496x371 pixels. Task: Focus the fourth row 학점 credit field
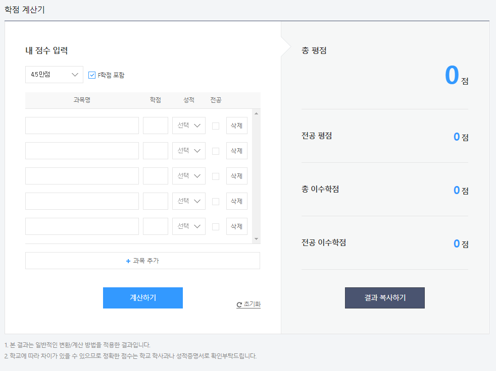156,201
